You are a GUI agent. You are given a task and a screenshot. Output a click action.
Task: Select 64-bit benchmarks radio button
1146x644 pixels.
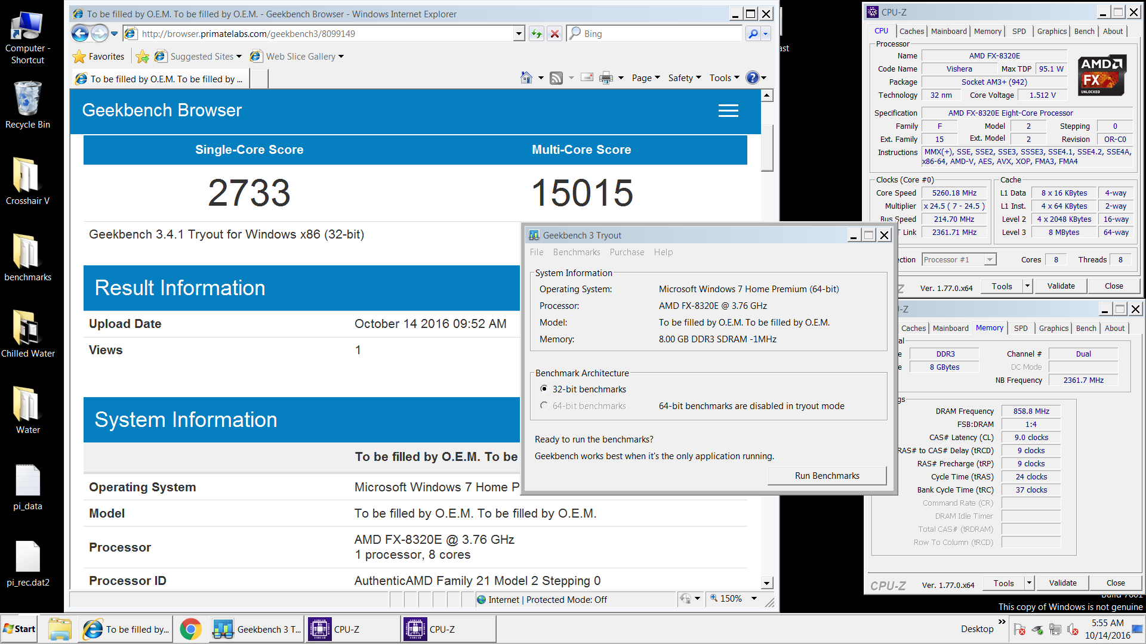544,405
